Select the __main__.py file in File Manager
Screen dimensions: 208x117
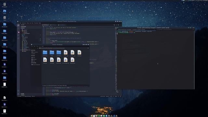(x=72, y=53)
